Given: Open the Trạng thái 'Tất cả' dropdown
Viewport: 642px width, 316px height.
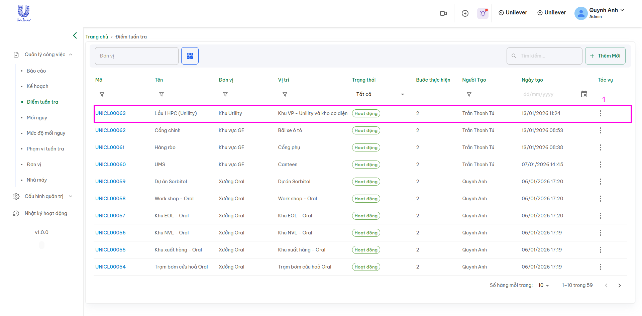Looking at the screenshot, I should coord(381,94).
